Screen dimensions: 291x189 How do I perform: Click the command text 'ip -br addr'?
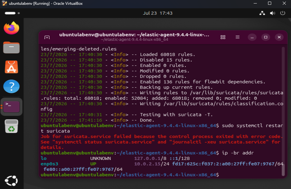tap(238, 153)
